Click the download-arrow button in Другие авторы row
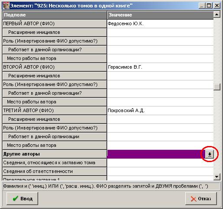223x209 pixels. click(210, 154)
